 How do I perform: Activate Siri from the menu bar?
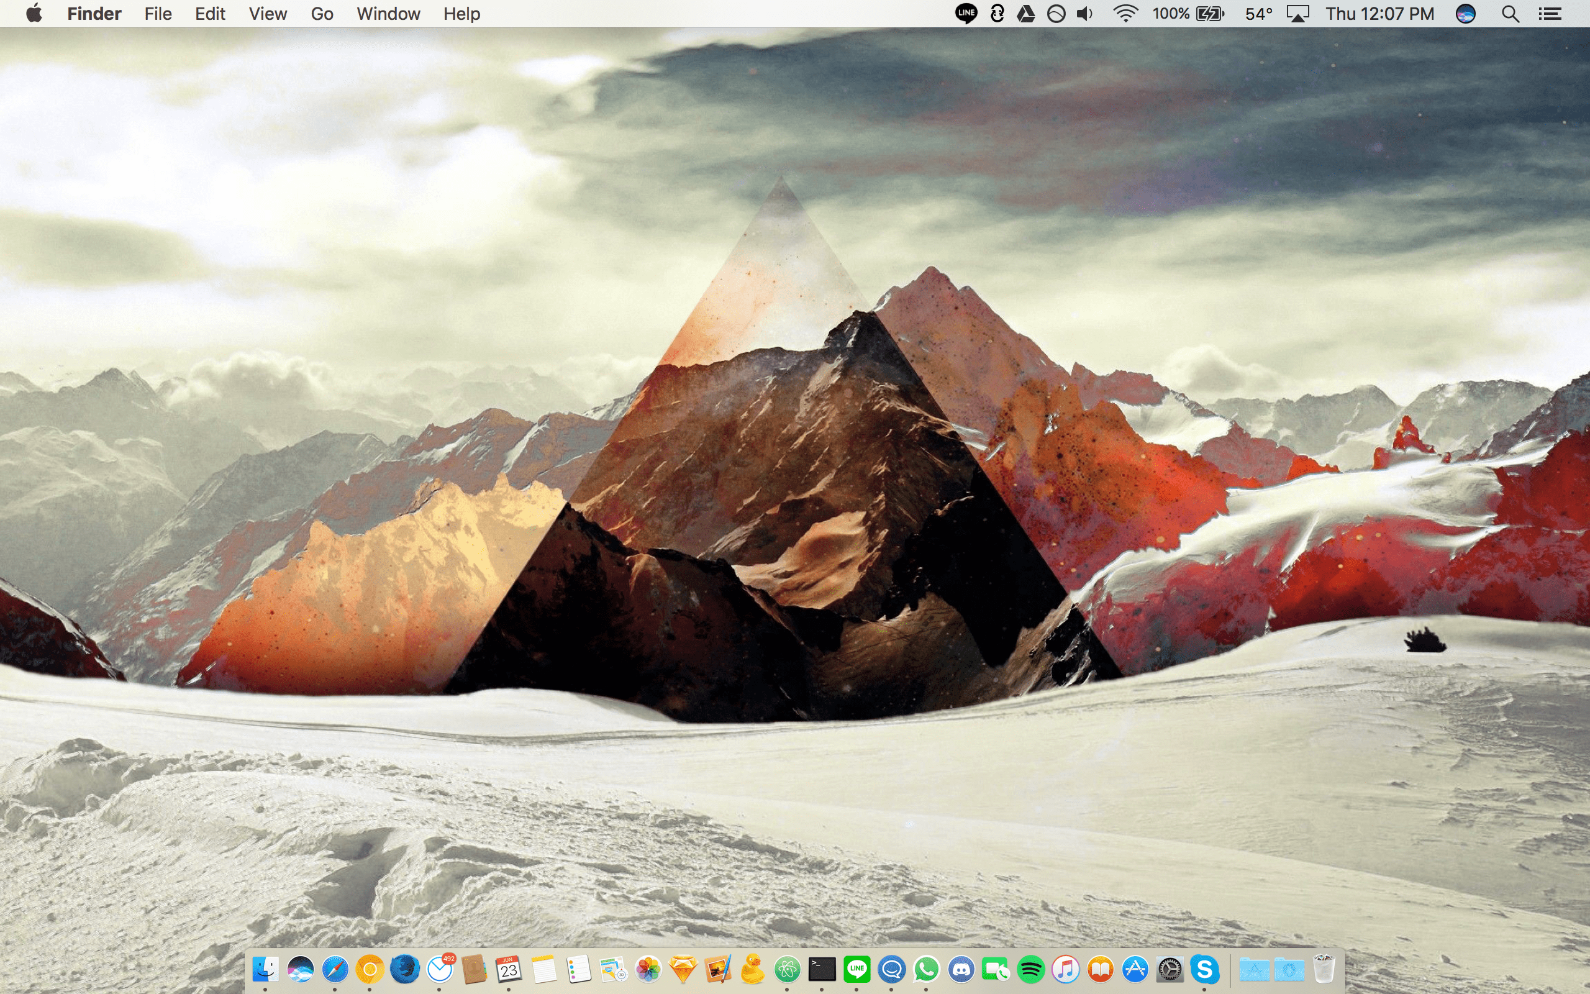click(x=1466, y=13)
